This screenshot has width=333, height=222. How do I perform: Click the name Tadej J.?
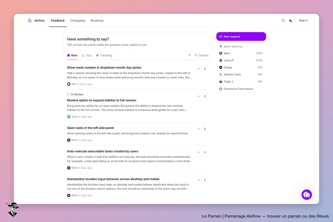[x=229, y=82]
